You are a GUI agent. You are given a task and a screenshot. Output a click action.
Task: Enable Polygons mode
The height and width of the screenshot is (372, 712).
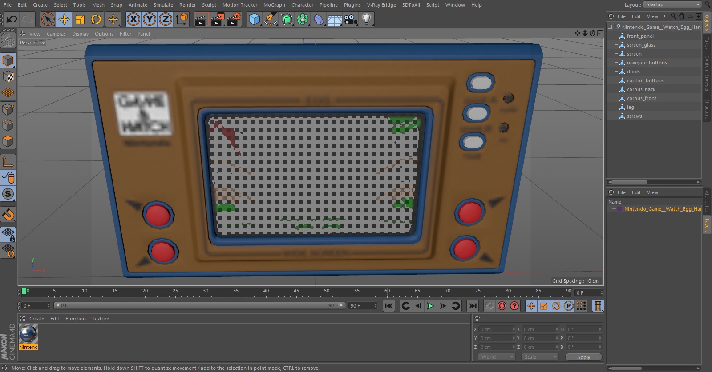(x=8, y=141)
